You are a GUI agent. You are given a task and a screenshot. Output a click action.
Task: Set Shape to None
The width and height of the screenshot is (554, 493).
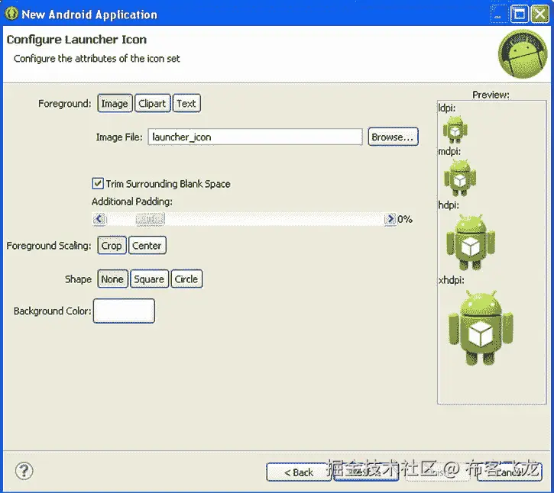(x=112, y=279)
